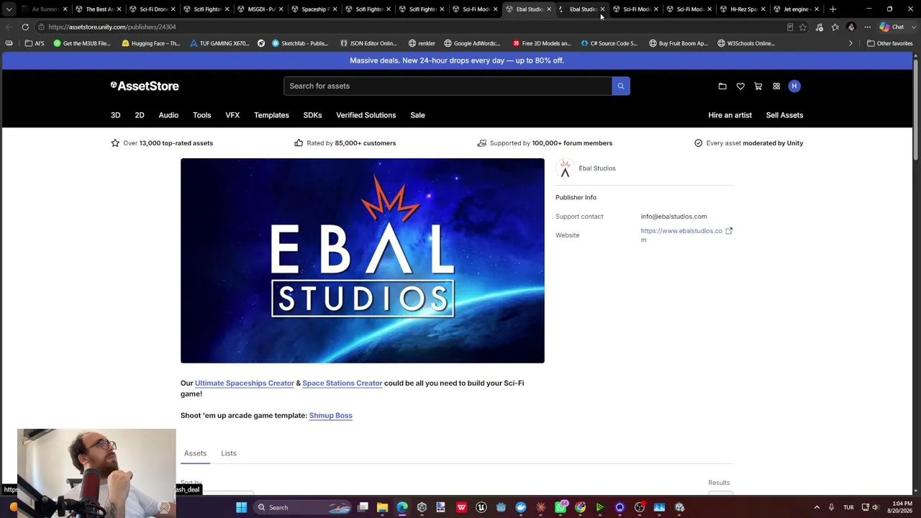Click the Ebal Studios publisher logo icon

565,168
